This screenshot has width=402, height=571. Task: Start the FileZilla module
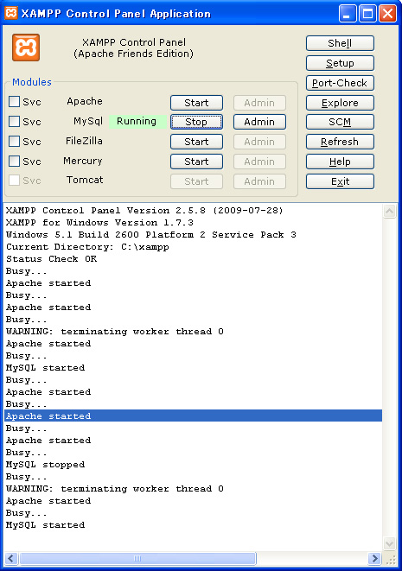[196, 142]
